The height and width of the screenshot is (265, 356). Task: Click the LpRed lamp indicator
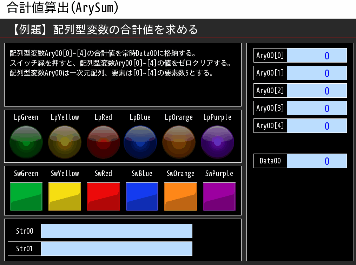pyautogui.click(x=104, y=142)
